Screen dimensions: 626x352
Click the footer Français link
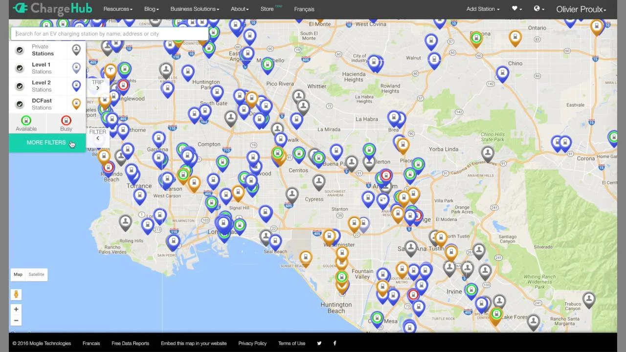tap(91, 343)
